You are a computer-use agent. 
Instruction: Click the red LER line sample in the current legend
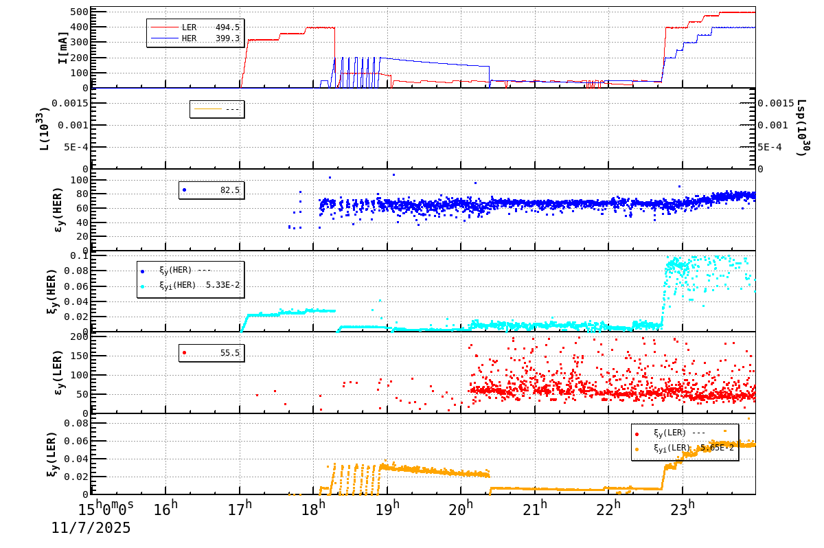coord(165,27)
